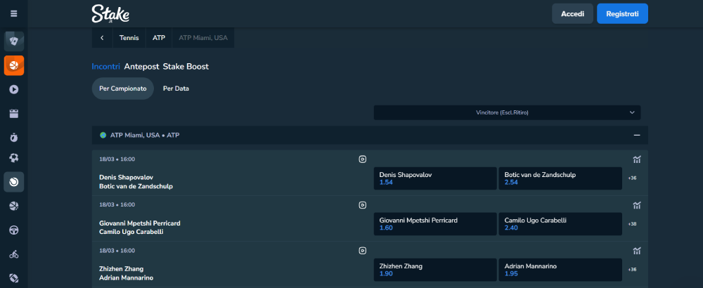Select the orange sports ball sidebar icon
This screenshot has width=703, height=288.
[x=14, y=65]
